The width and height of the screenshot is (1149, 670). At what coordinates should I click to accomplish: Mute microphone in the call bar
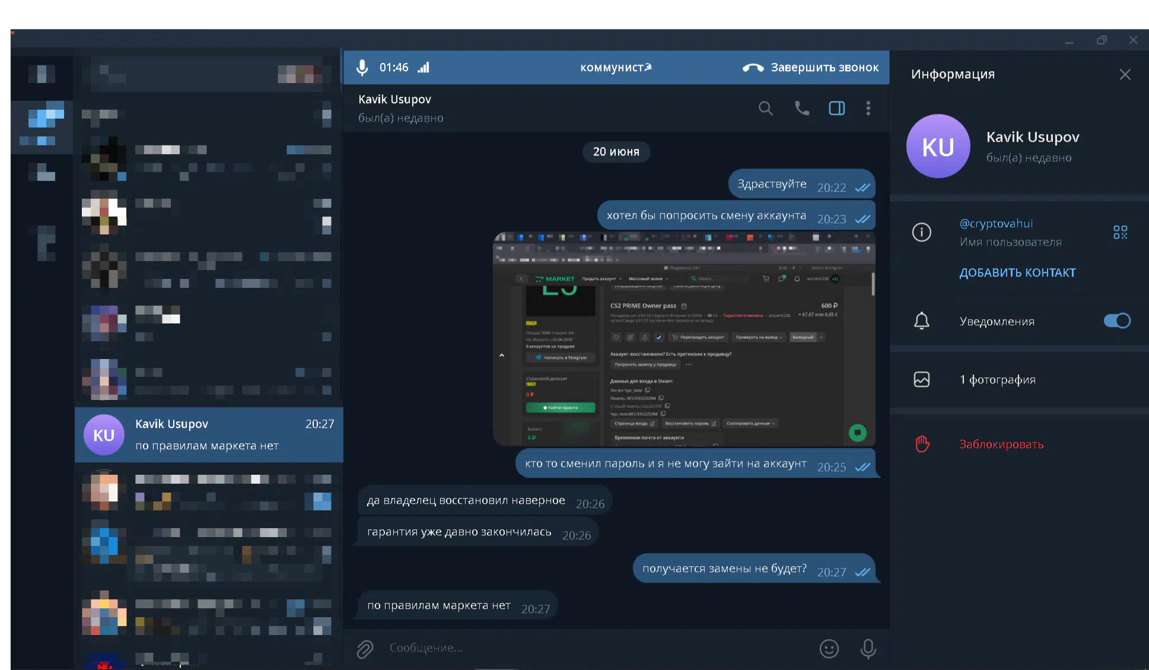(x=362, y=68)
